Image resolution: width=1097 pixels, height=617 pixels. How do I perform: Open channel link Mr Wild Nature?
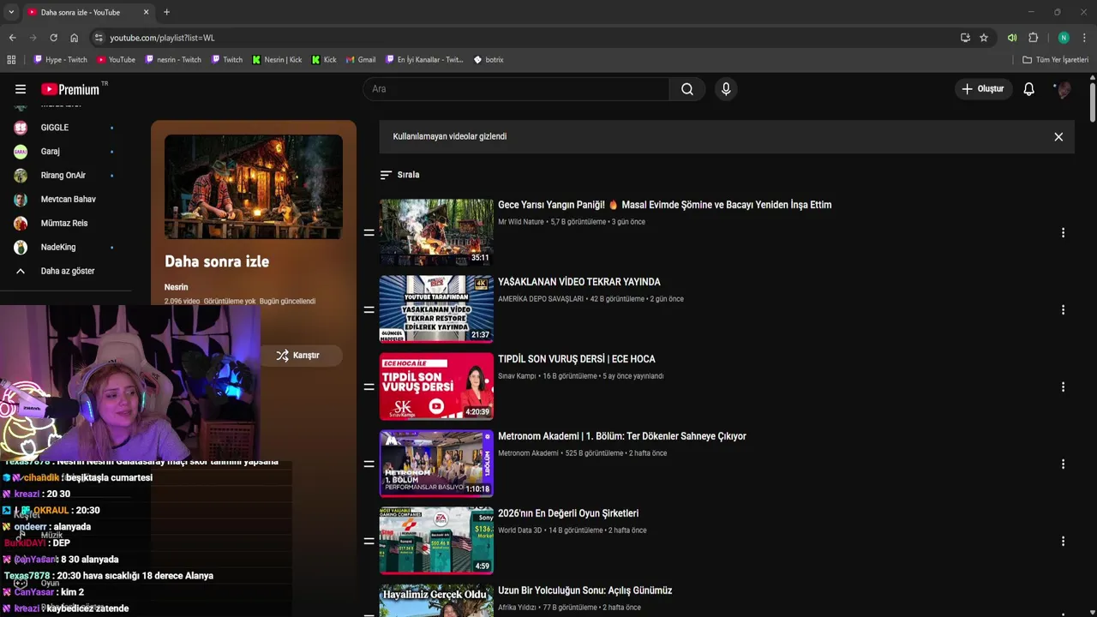(521, 222)
